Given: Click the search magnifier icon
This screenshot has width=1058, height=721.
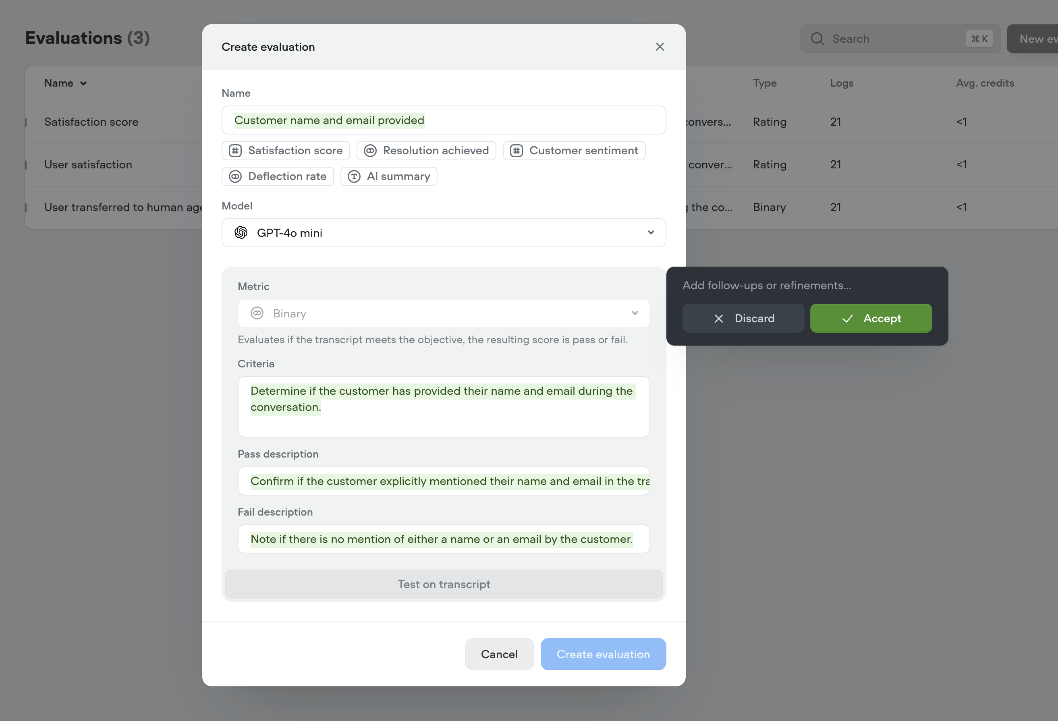Looking at the screenshot, I should pos(817,39).
